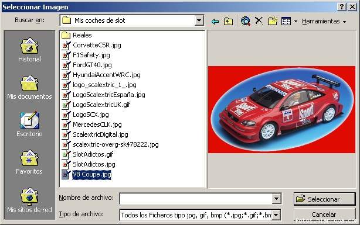This screenshot has width=360, height=225.
Task: Select SlotAdictos.gif file
Action: click(93, 154)
